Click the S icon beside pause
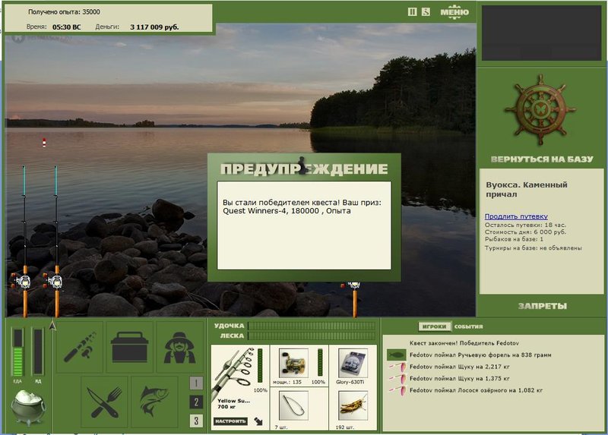 tap(426, 11)
